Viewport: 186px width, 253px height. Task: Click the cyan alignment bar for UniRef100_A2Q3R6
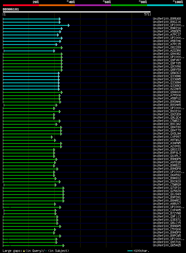[30, 51]
